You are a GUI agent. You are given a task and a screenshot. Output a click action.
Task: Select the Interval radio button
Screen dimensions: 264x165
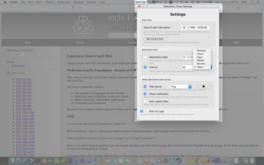(145, 67)
